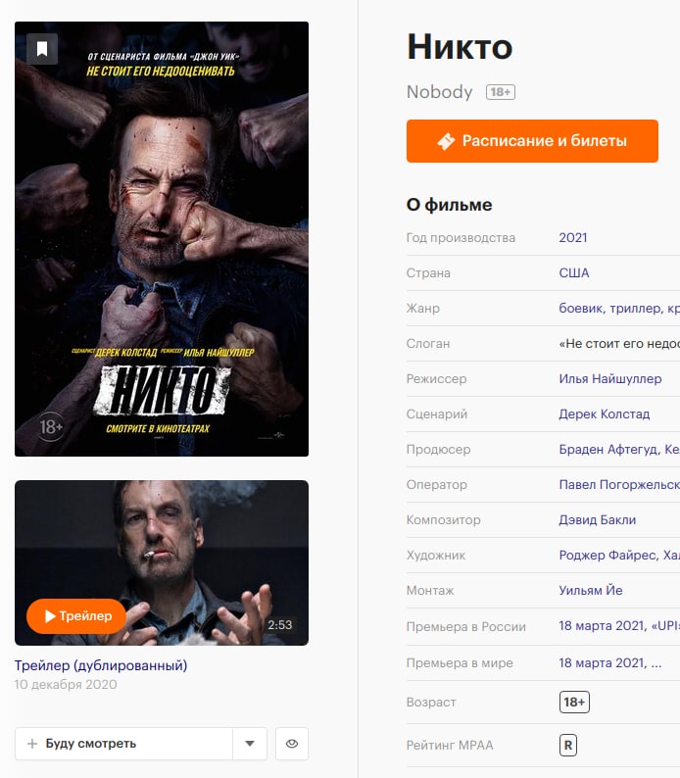Open director Илья Найшуллер page
The height and width of the screenshot is (778, 680).
tap(610, 378)
